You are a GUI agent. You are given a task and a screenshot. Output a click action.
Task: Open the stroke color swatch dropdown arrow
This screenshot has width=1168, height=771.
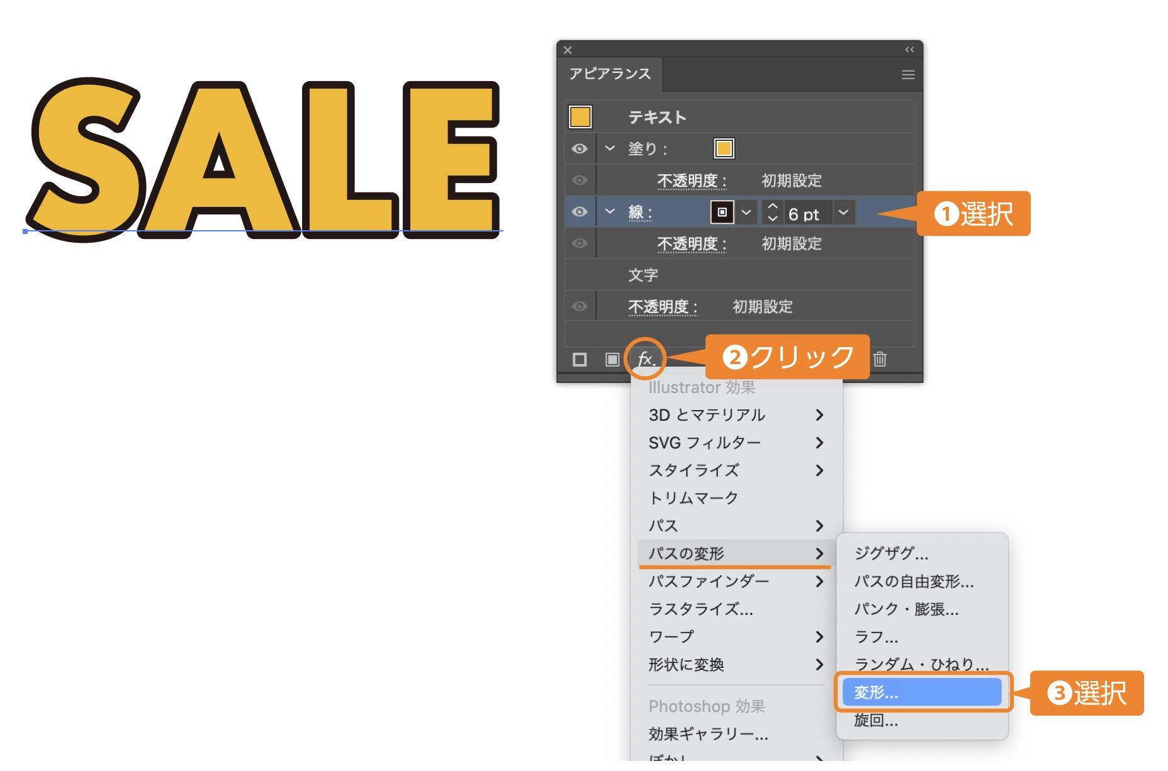coord(746,213)
